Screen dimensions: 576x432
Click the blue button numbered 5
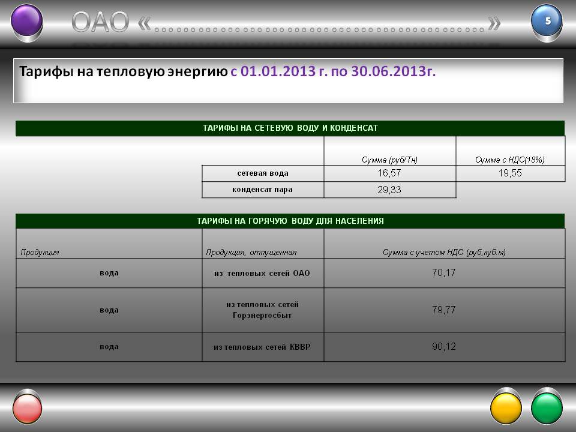(x=547, y=20)
